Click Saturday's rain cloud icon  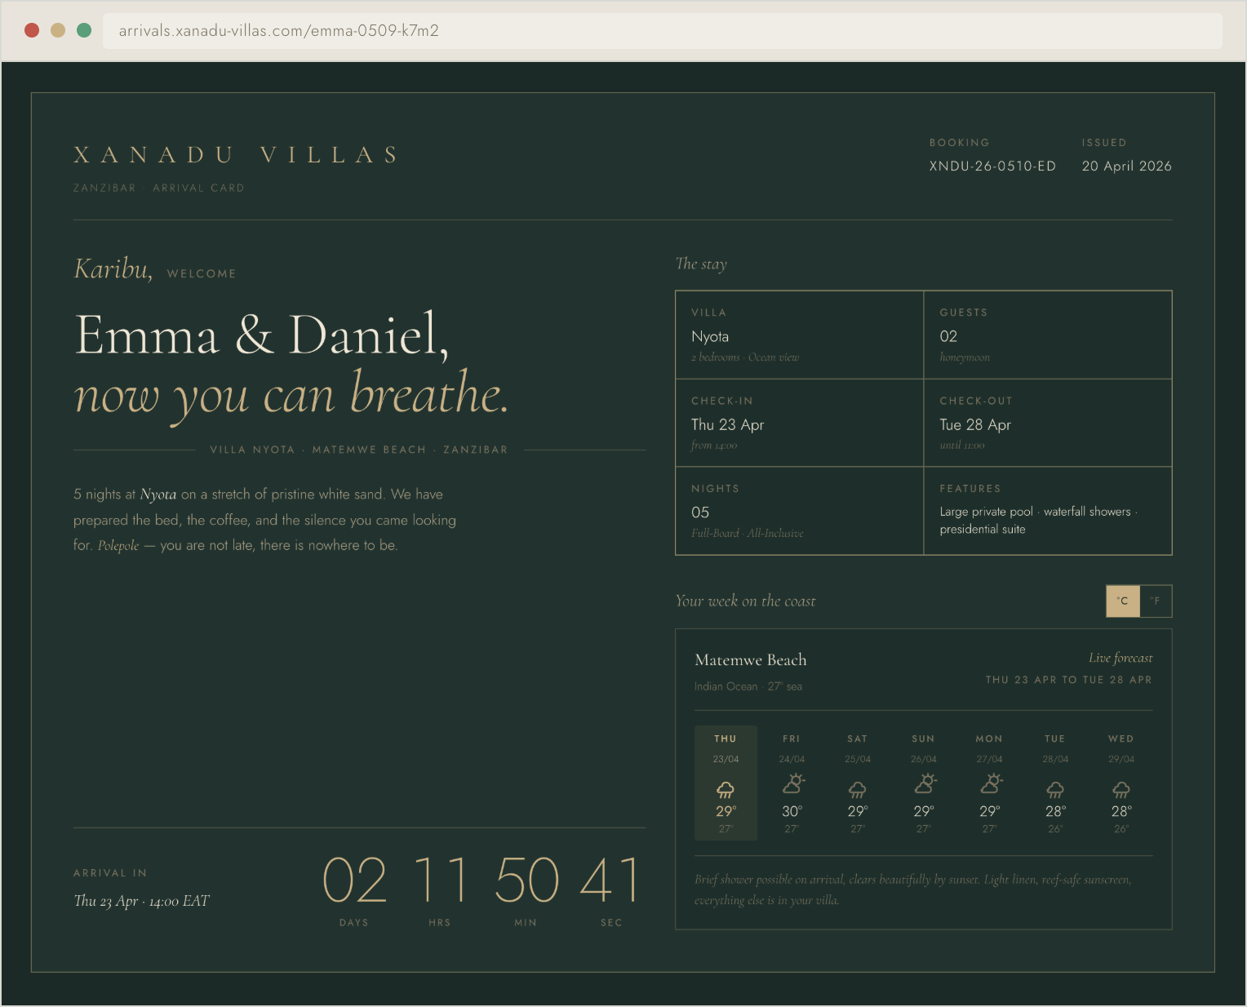click(857, 789)
